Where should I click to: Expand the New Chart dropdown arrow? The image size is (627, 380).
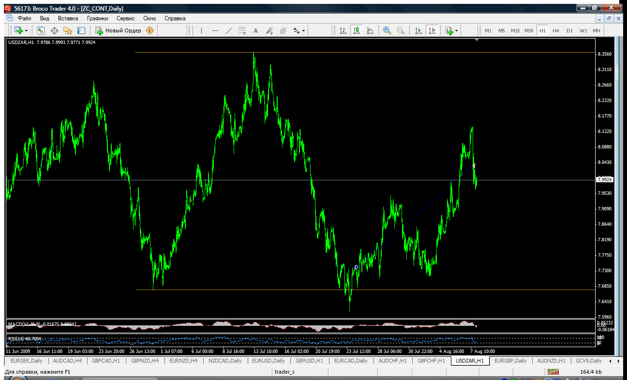coord(26,30)
